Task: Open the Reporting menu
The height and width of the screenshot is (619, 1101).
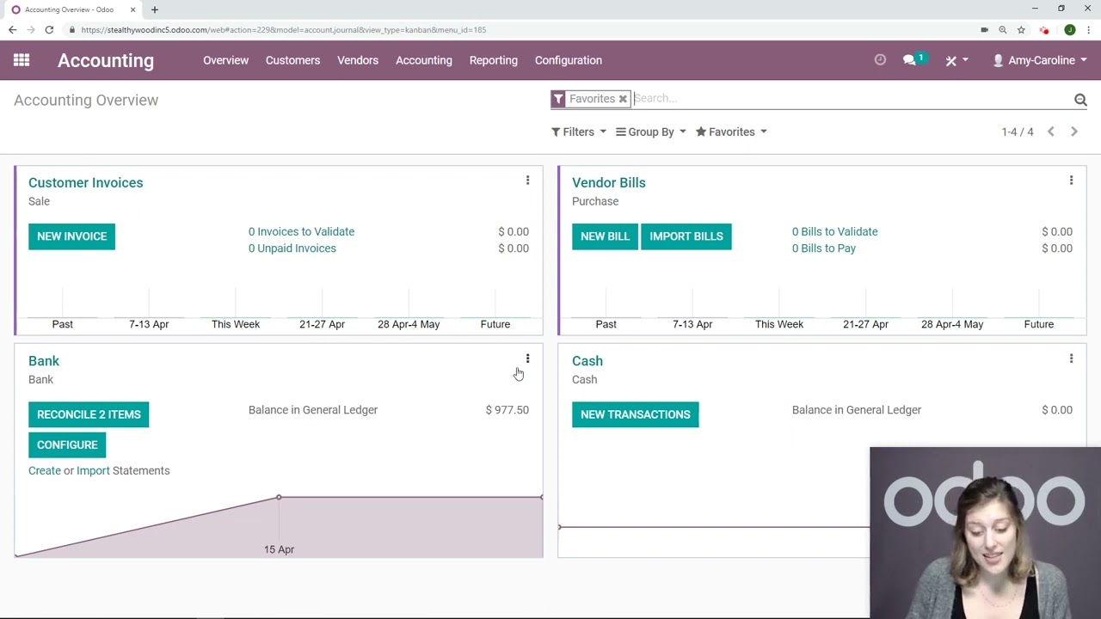Action: (x=494, y=60)
